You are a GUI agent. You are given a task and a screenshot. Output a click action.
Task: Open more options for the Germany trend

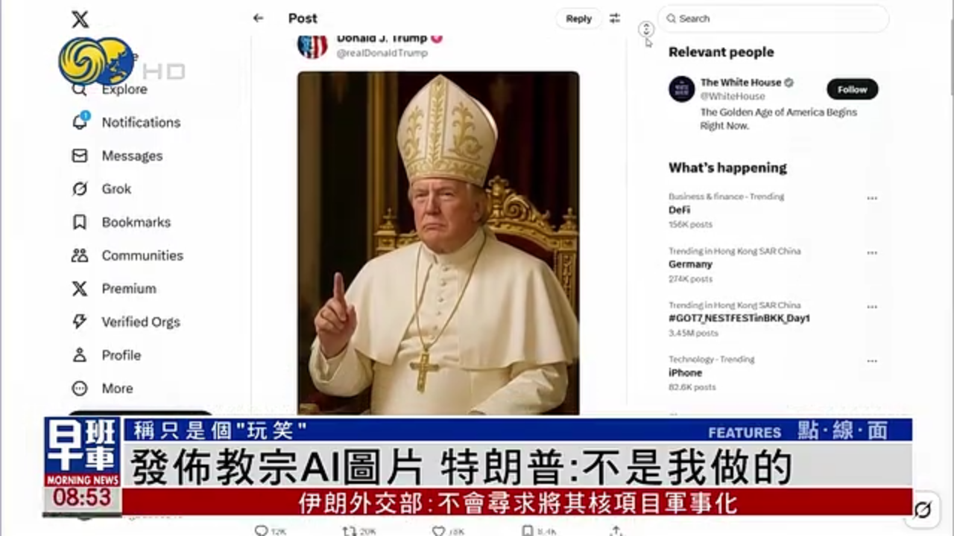[872, 252]
